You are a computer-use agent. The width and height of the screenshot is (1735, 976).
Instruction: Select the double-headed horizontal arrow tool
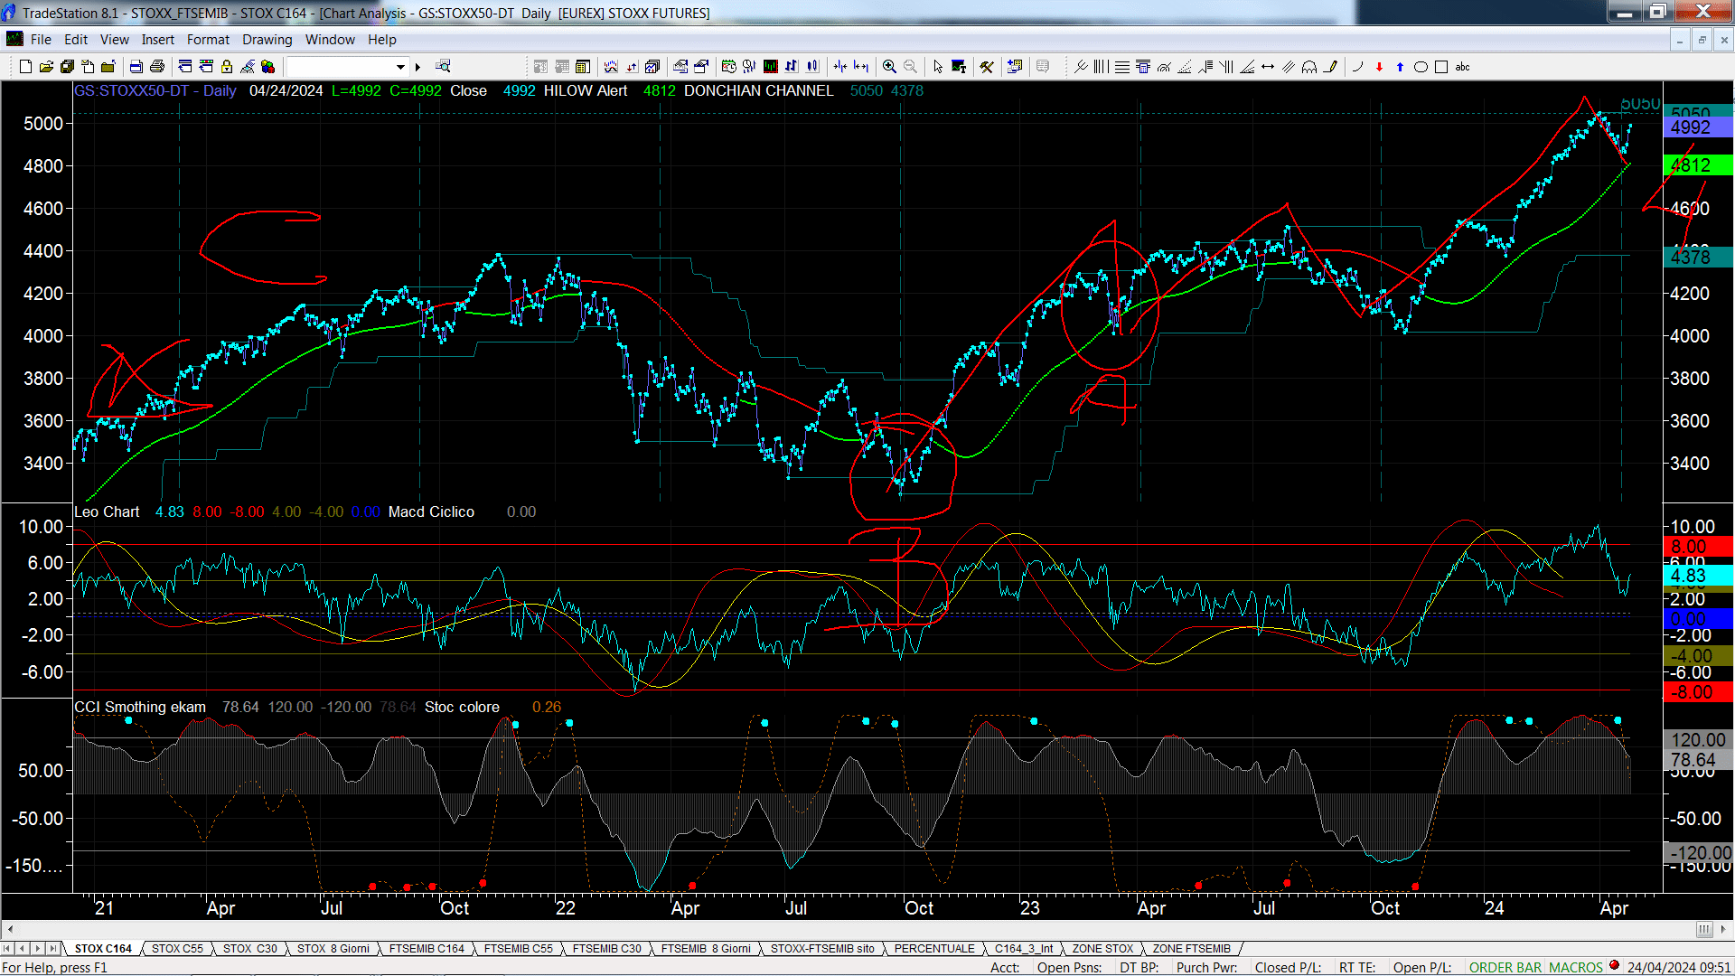tap(1268, 66)
